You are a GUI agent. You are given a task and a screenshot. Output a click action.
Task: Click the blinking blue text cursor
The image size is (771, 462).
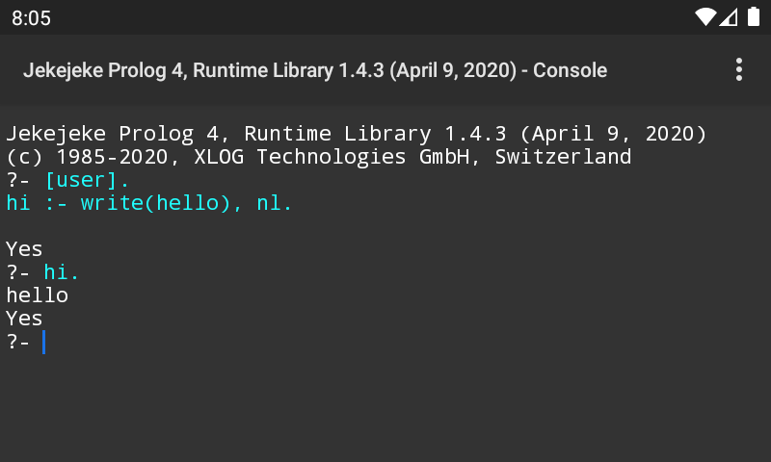[44, 342]
